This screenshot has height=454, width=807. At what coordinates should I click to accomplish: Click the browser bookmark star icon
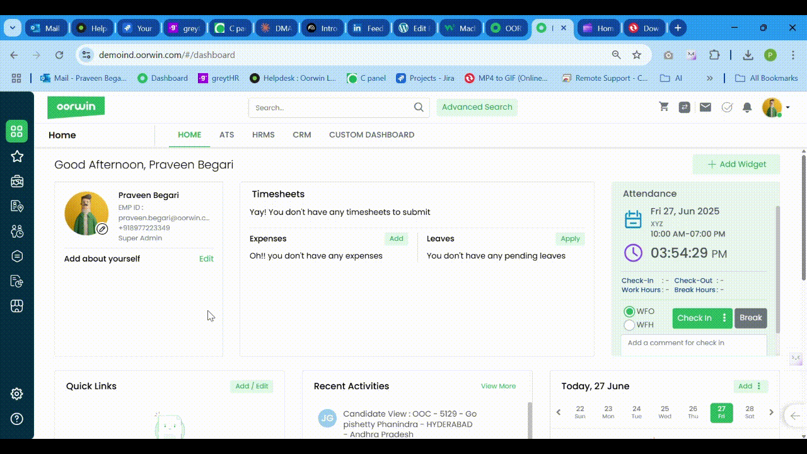[637, 55]
